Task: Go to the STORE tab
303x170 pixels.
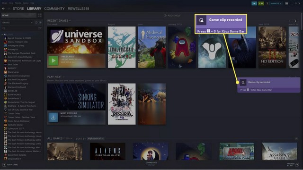Action: [18, 8]
